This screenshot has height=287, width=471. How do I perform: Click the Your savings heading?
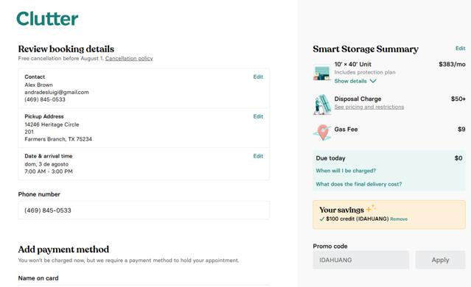341,210
